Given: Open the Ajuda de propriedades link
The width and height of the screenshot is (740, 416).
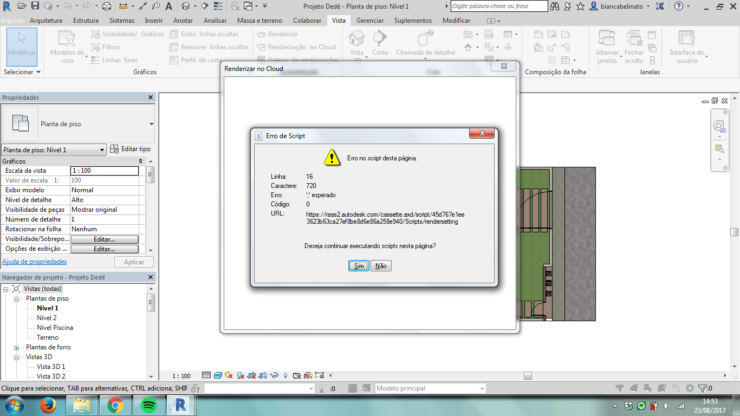Looking at the screenshot, I should (34, 262).
